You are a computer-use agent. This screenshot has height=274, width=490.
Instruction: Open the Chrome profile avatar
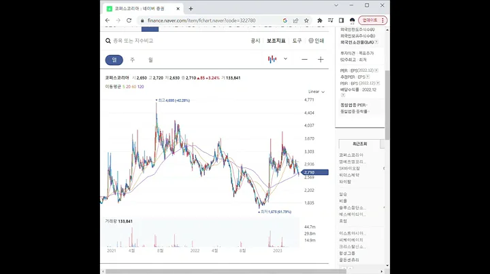pyautogui.click(x=353, y=20)
